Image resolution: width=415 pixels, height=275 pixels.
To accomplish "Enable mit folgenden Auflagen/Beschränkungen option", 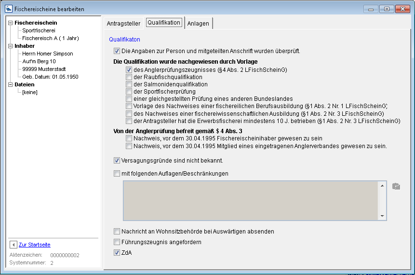I will [117, 173].
